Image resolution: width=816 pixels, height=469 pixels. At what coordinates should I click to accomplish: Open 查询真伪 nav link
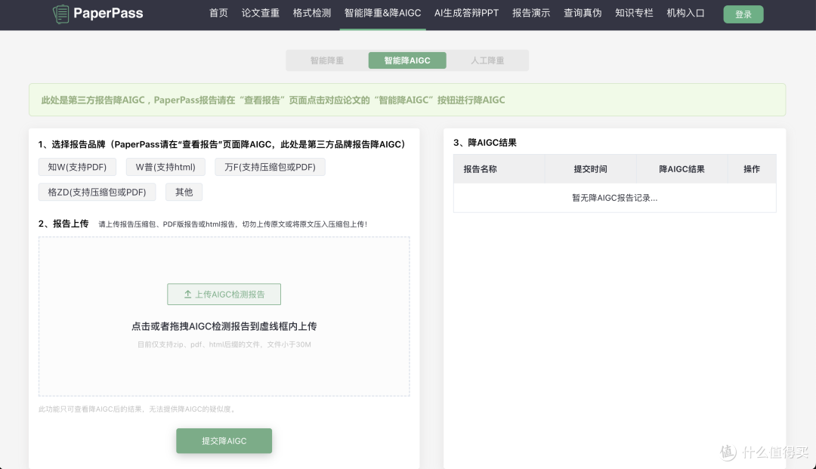click(583, 13)
